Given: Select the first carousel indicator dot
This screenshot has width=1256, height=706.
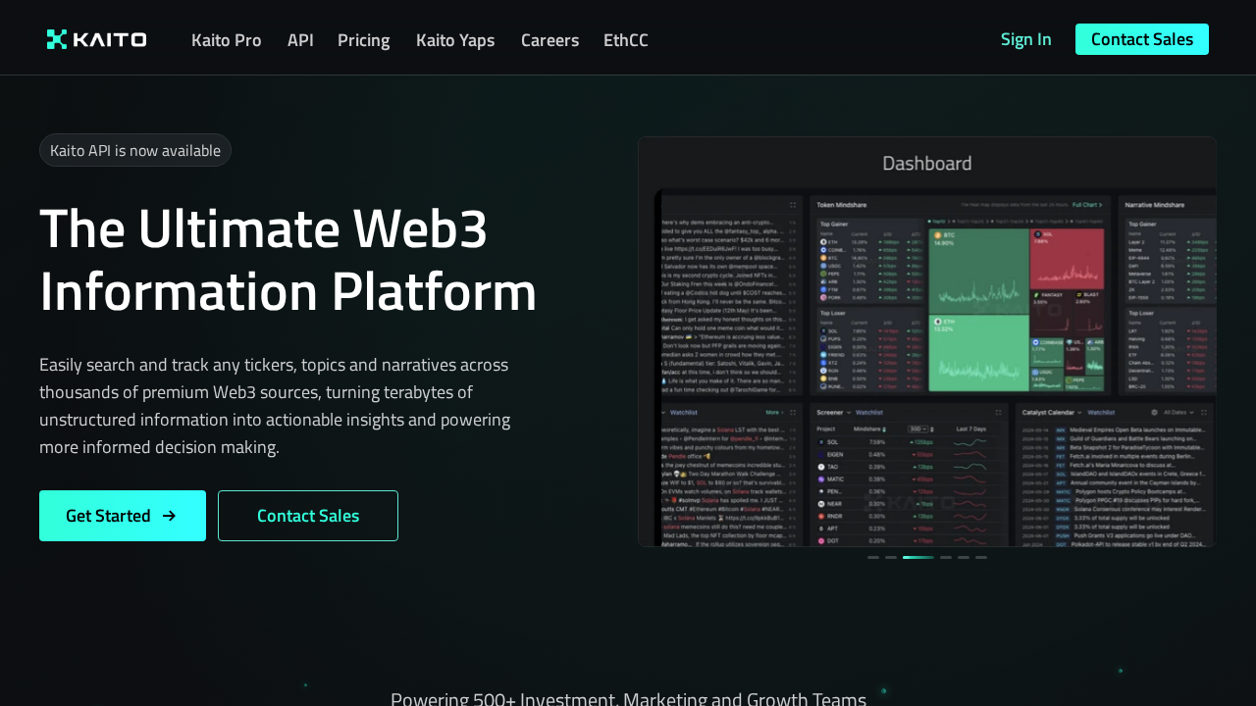Looking at the screenshot, I should point(873,557).
